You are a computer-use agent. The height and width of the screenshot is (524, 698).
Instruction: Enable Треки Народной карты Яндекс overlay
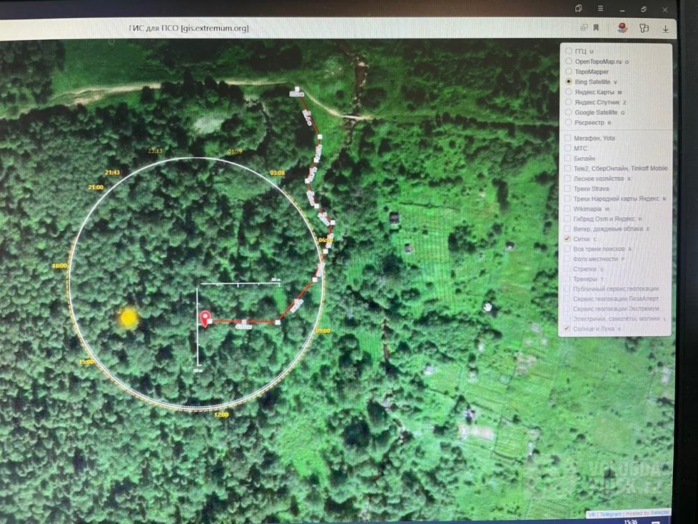pos(567,198)
